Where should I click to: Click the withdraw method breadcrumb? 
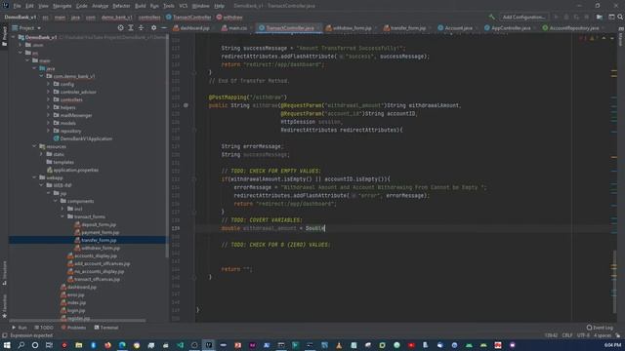pos(229,18)
